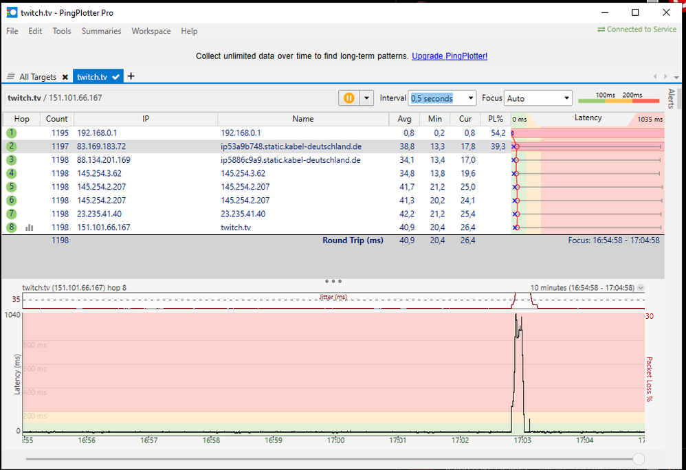The image size is (686, 470).
Task: Open the Help menu
Action: coord(189,31)
